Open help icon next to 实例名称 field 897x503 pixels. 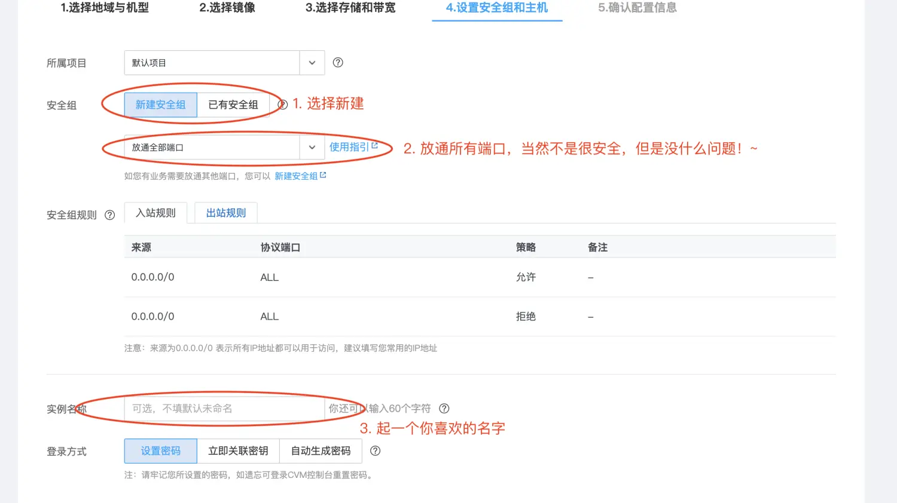pos(444,409)
